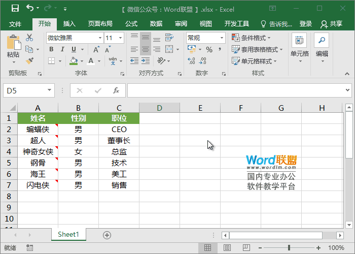The width and height of the screenshot is (355, 254).
Task: Click the 告诉我 tell me box
Action: (276, 24)
